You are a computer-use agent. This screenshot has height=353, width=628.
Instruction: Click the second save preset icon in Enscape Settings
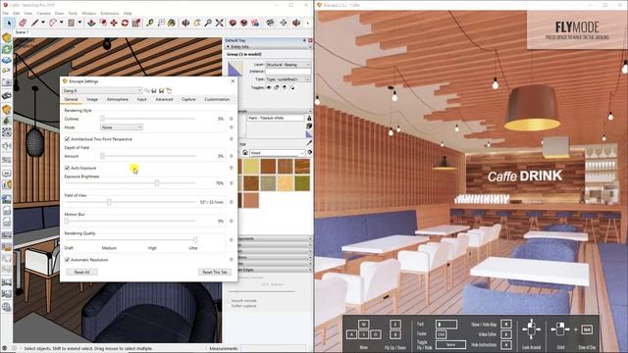click(x=161, y=91)
